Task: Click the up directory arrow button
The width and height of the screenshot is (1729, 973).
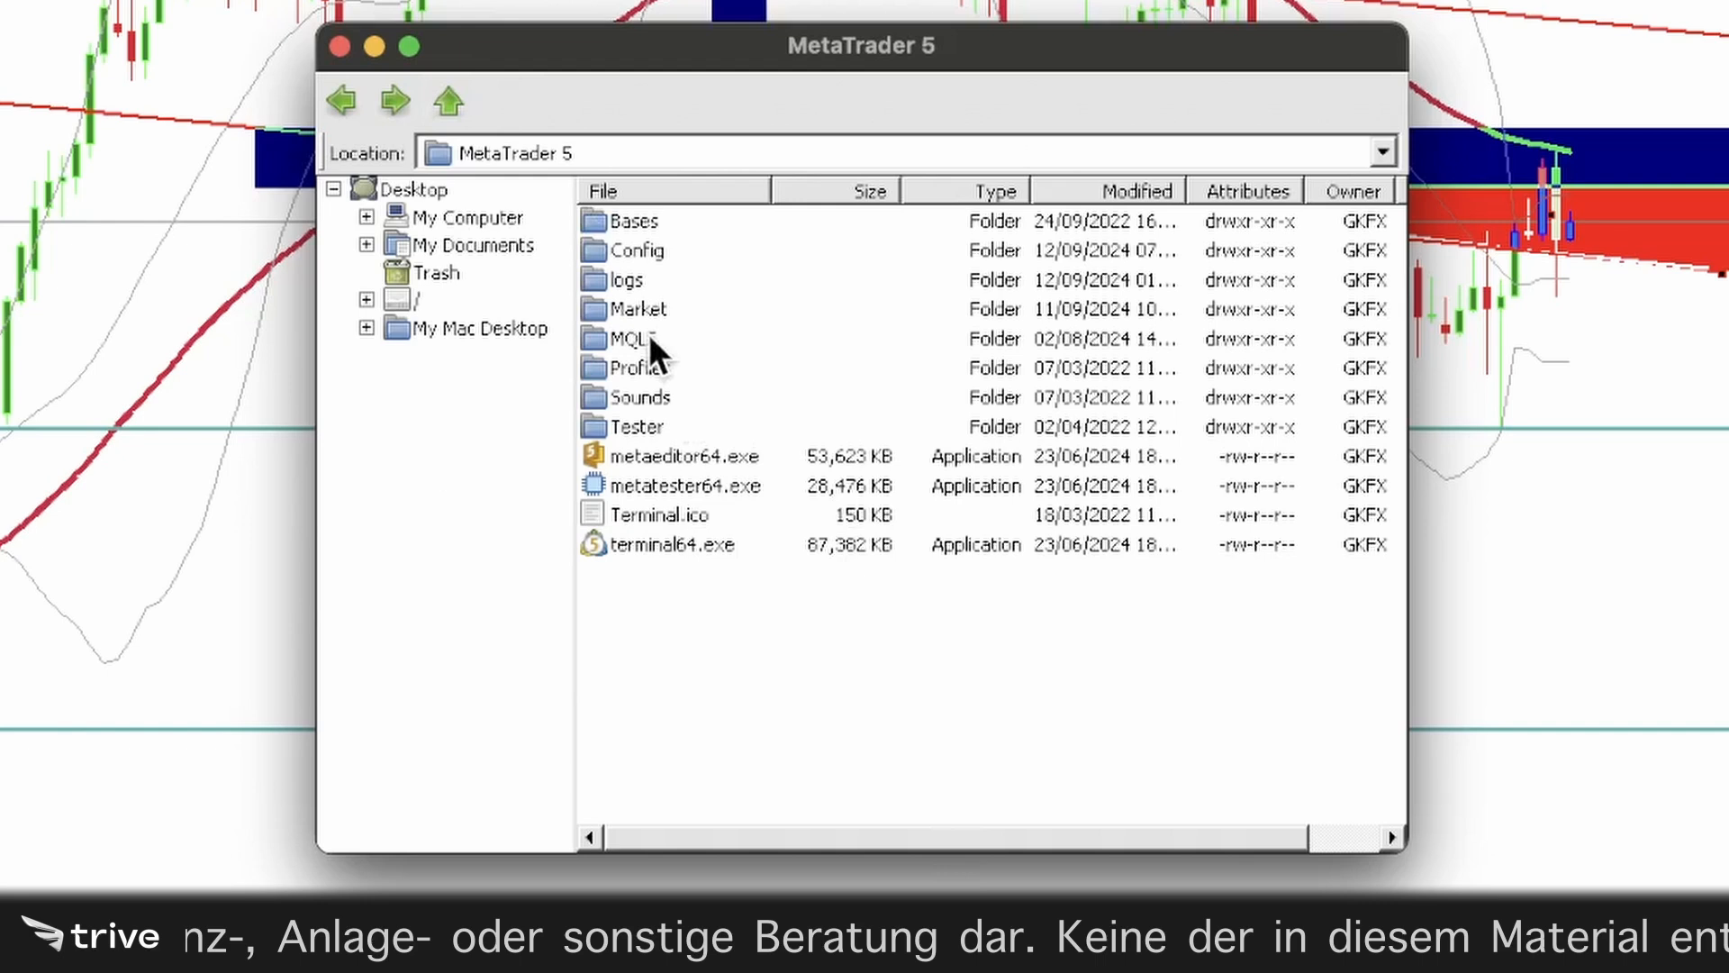Action: [x=448, y=100]
